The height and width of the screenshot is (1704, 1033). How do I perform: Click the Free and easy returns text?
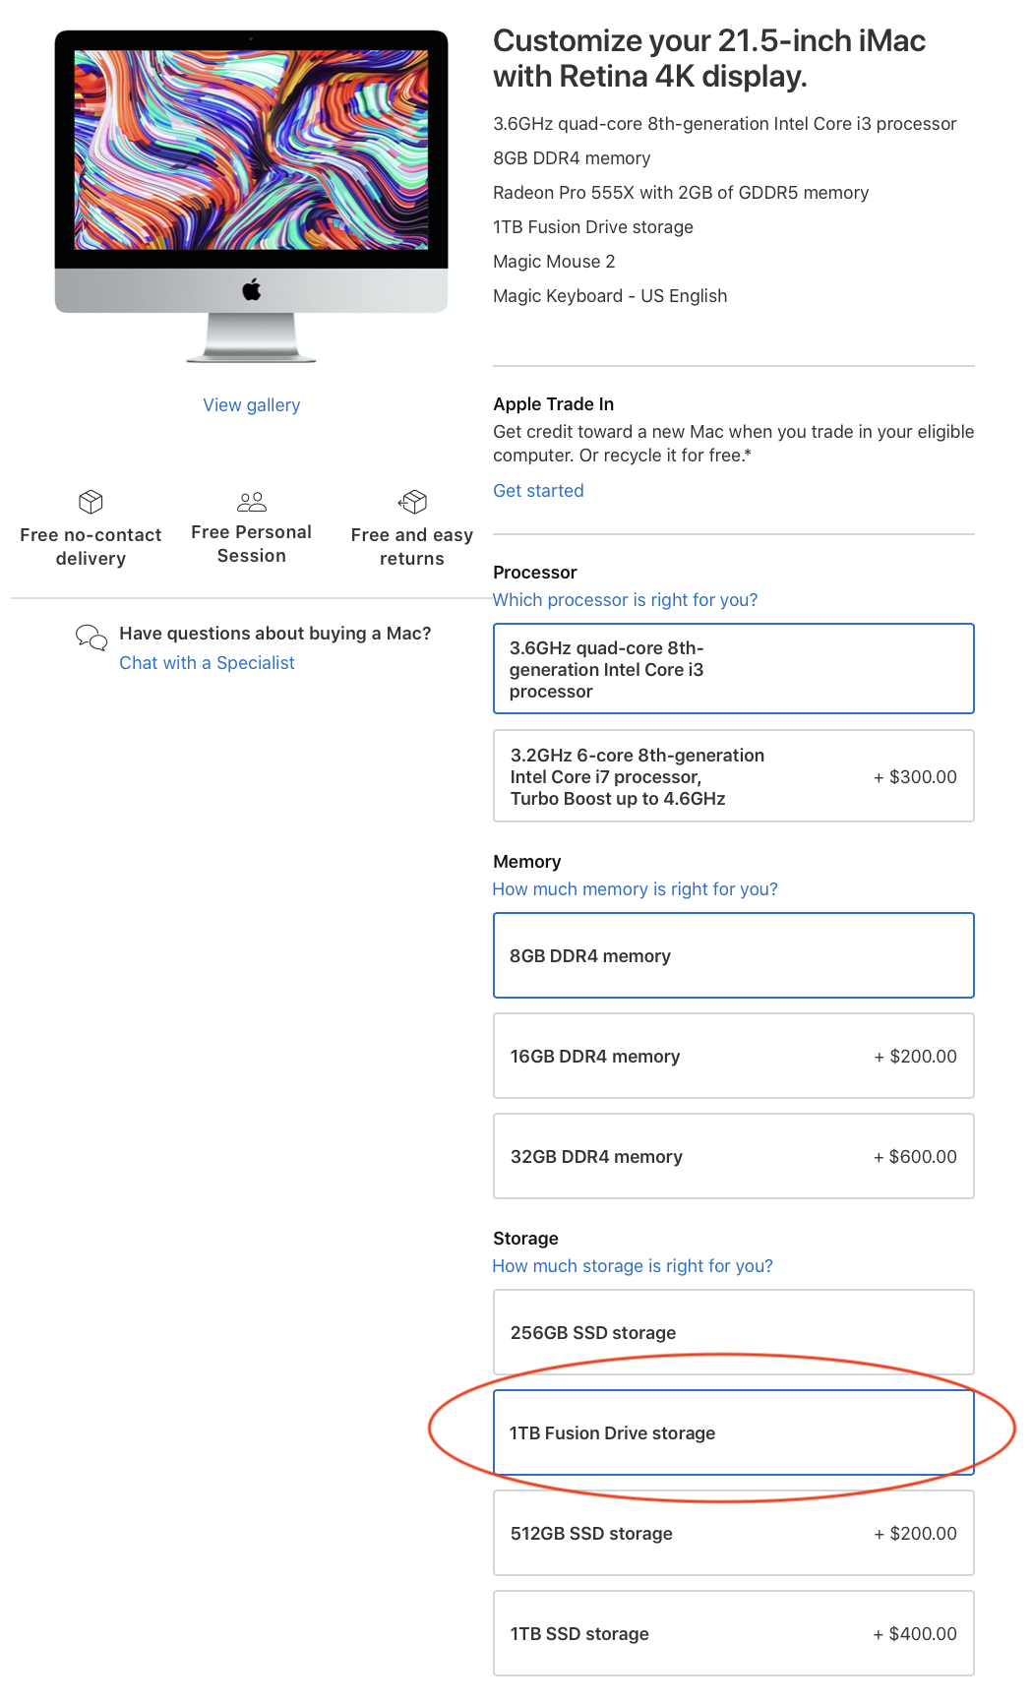(412, 547)
